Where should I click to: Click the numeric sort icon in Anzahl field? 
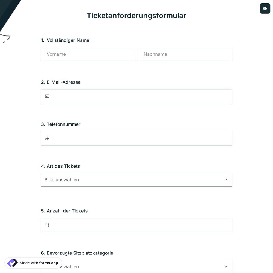[47, 225]
